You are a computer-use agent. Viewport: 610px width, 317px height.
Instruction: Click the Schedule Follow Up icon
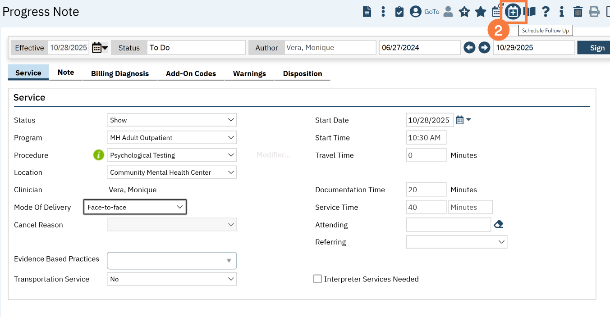(x=513, y=12)
